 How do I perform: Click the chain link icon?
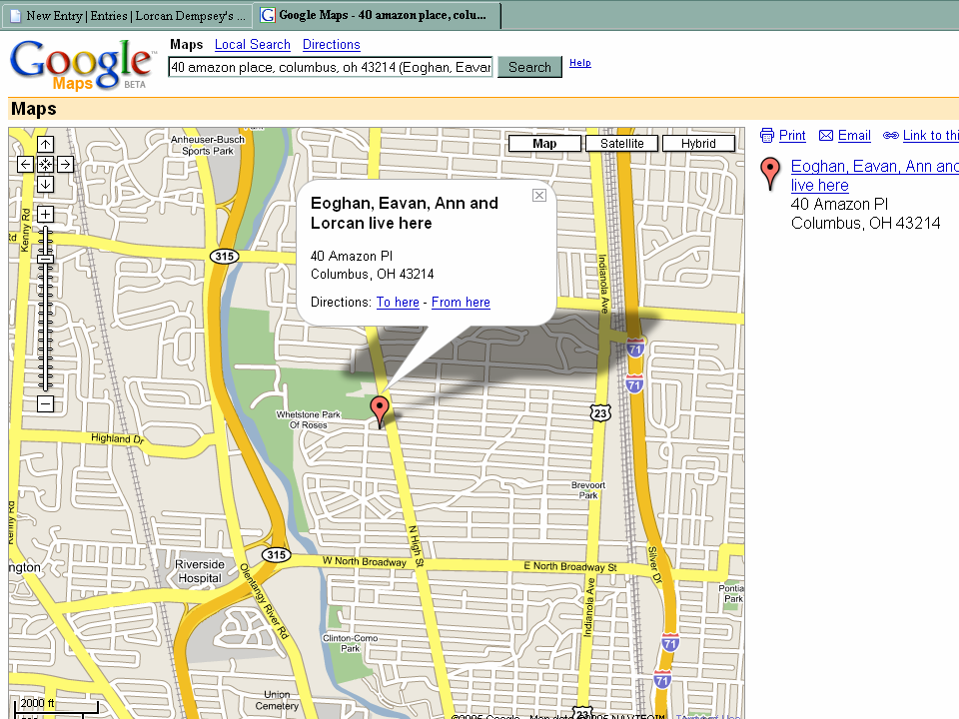[890, 136]
